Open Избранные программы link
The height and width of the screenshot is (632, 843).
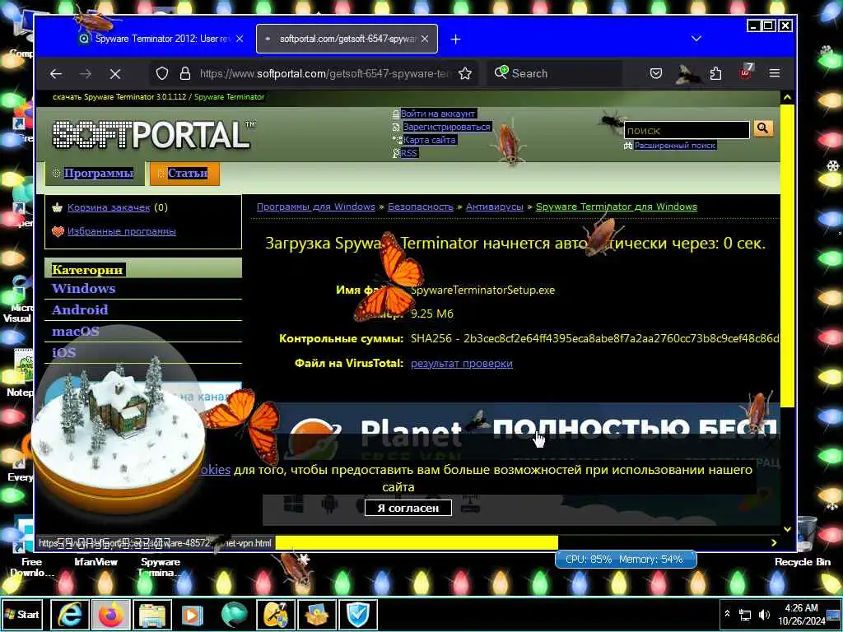click(x=122, y=231)
